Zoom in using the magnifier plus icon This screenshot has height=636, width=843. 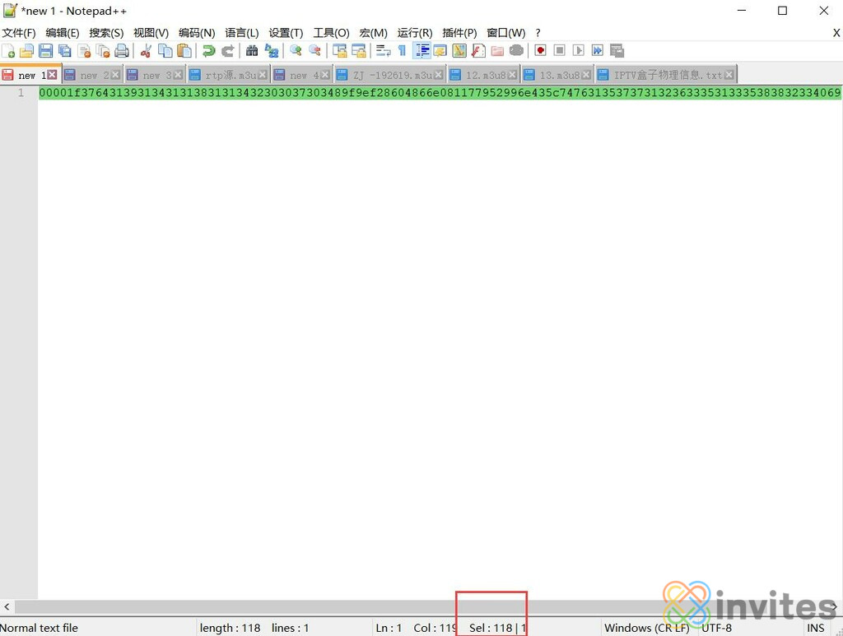tap(296, 50)
